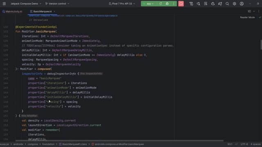Viewport: 262px width, 147px height.
Task: Click the Sync Project with Gradle Files icon
Action: coord(220,4)
